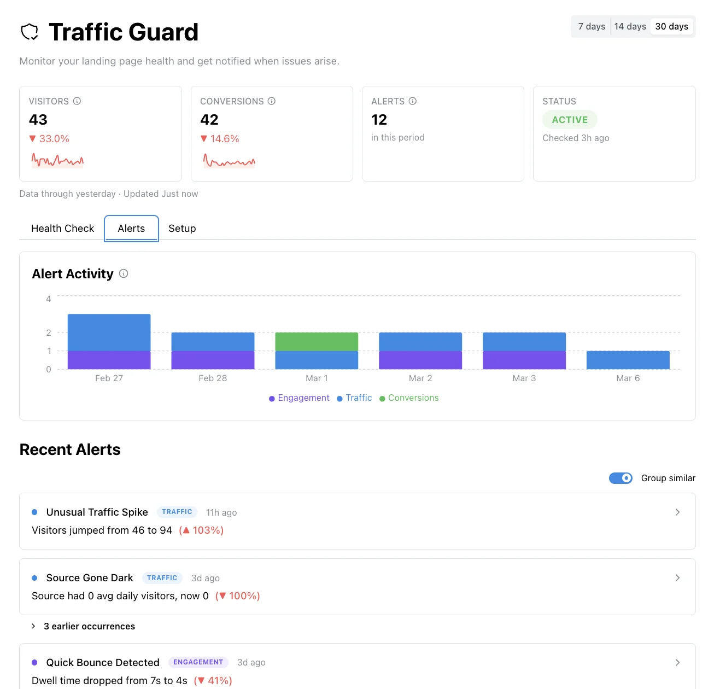Open details for Unusual Traffic Spike alert

pyautogui.click(x=677, y=512)
